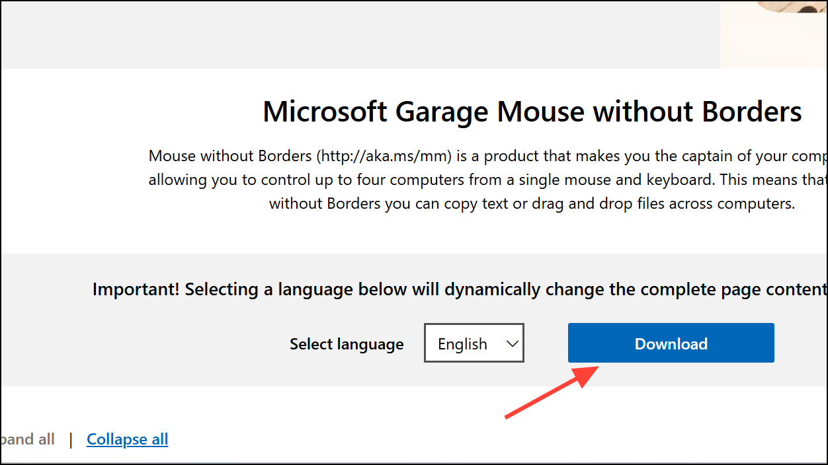Image resolution: width=828 pixels, height=465 pixels.
Task: Expand the language combo box showing English
Action: 474,343
